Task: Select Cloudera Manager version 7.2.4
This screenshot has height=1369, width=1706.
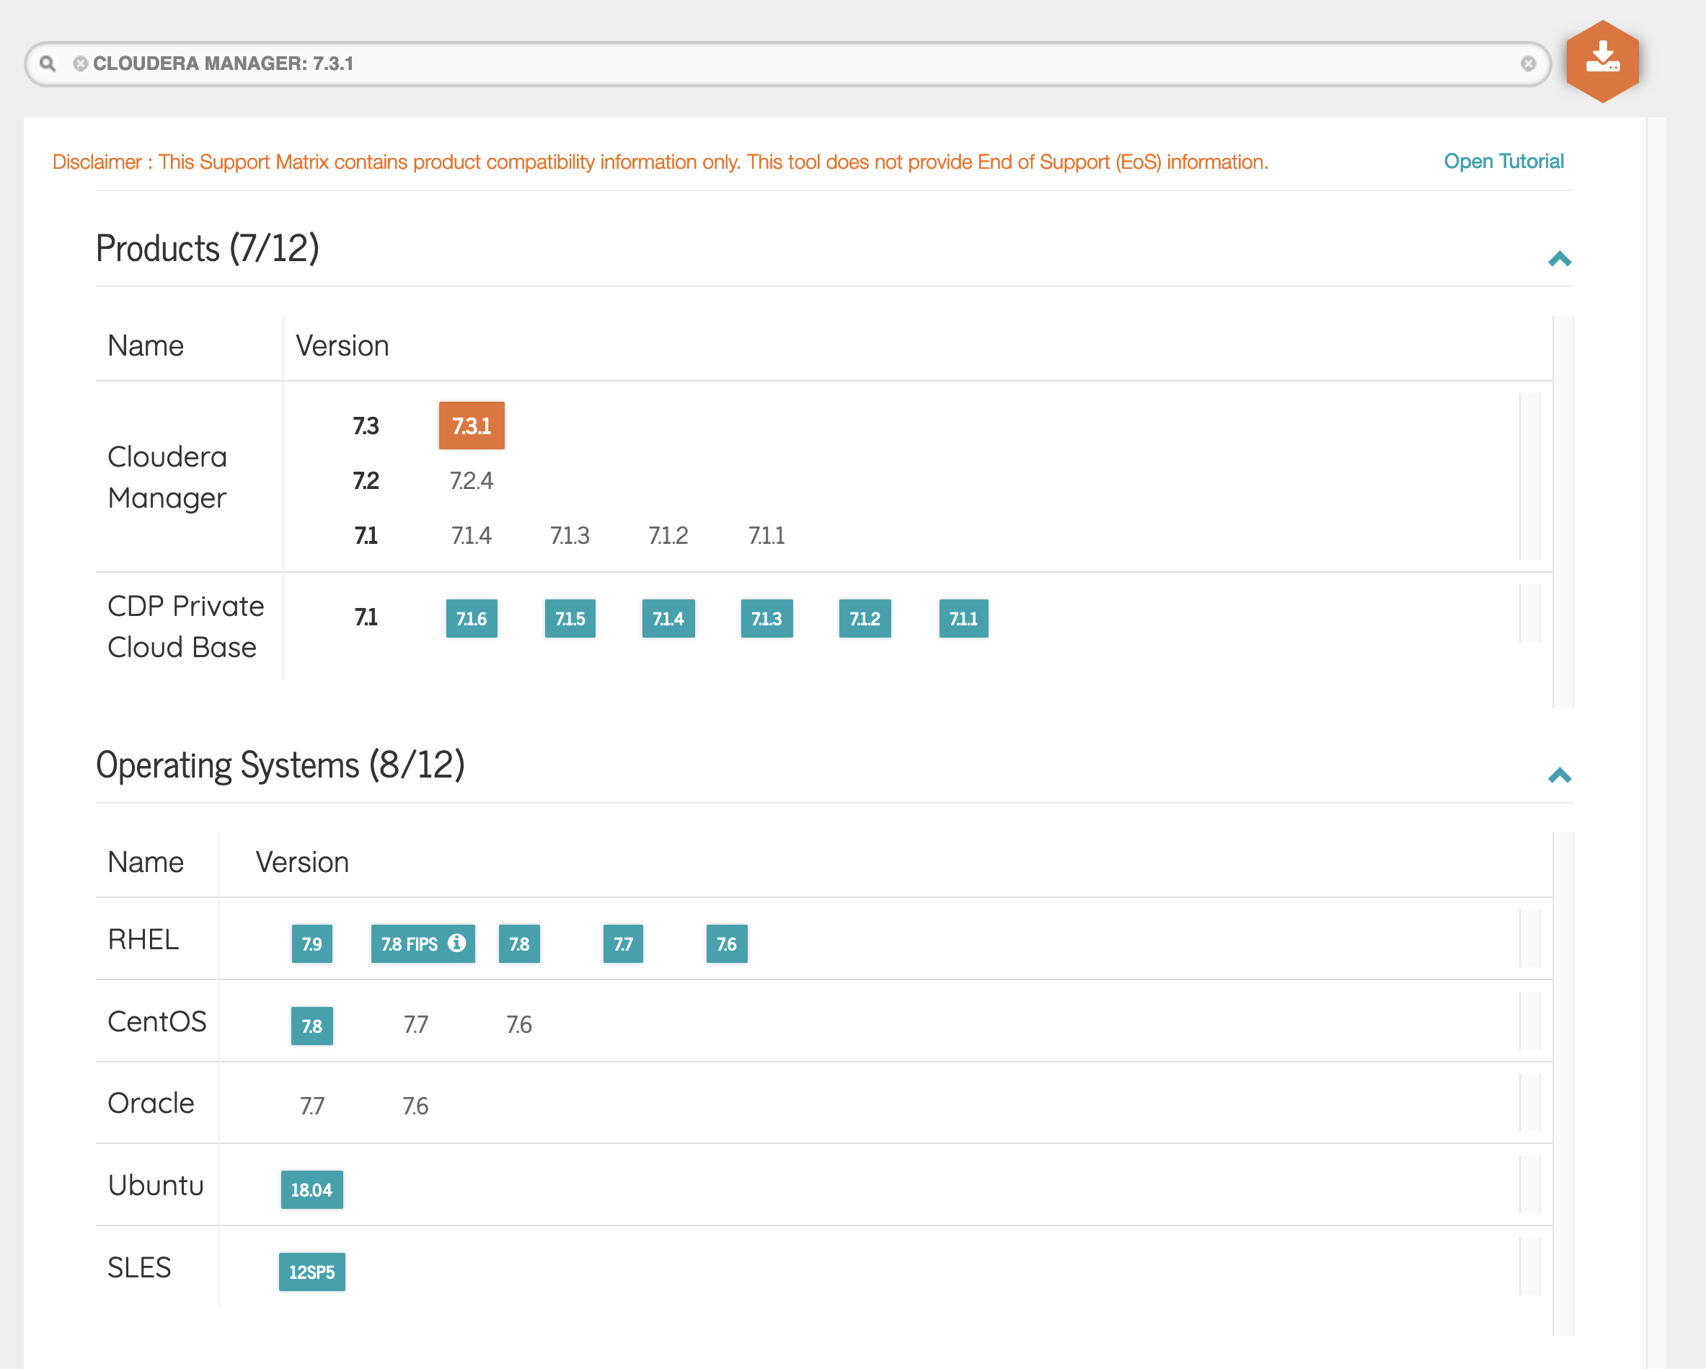Action: coord(471,480)
